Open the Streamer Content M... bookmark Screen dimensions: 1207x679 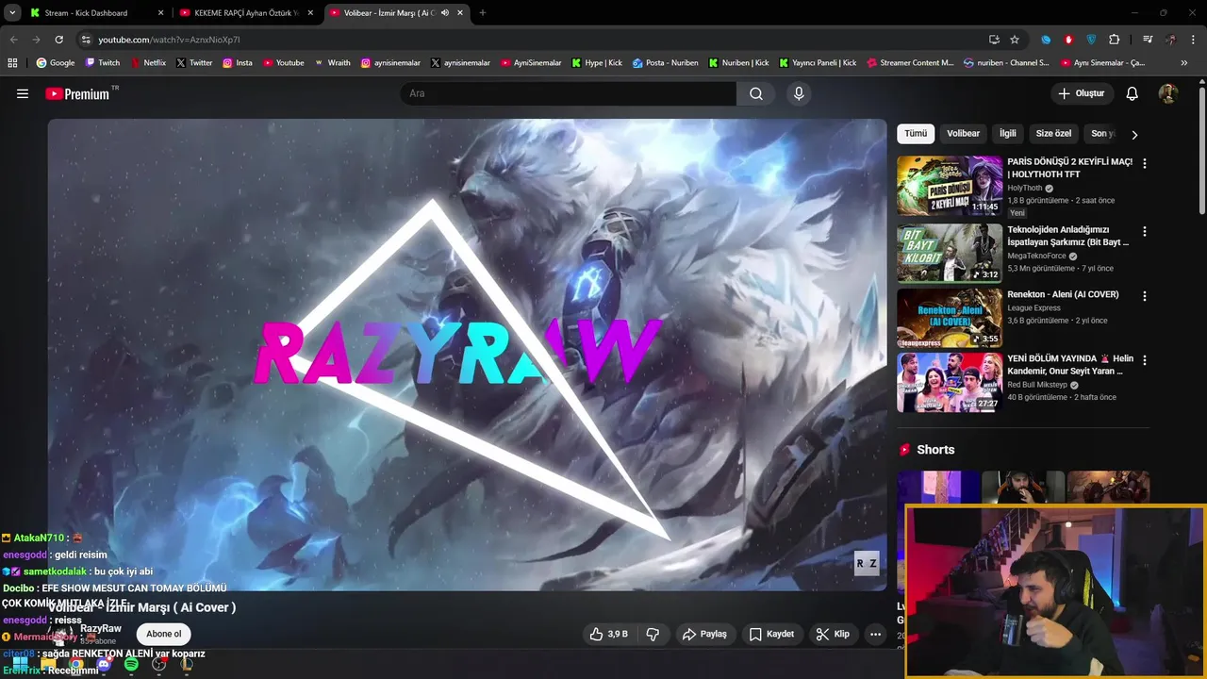tap(909, 63)
